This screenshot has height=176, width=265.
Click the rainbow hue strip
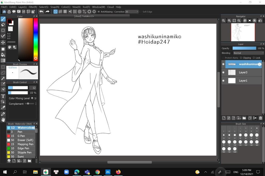point(36,39)
